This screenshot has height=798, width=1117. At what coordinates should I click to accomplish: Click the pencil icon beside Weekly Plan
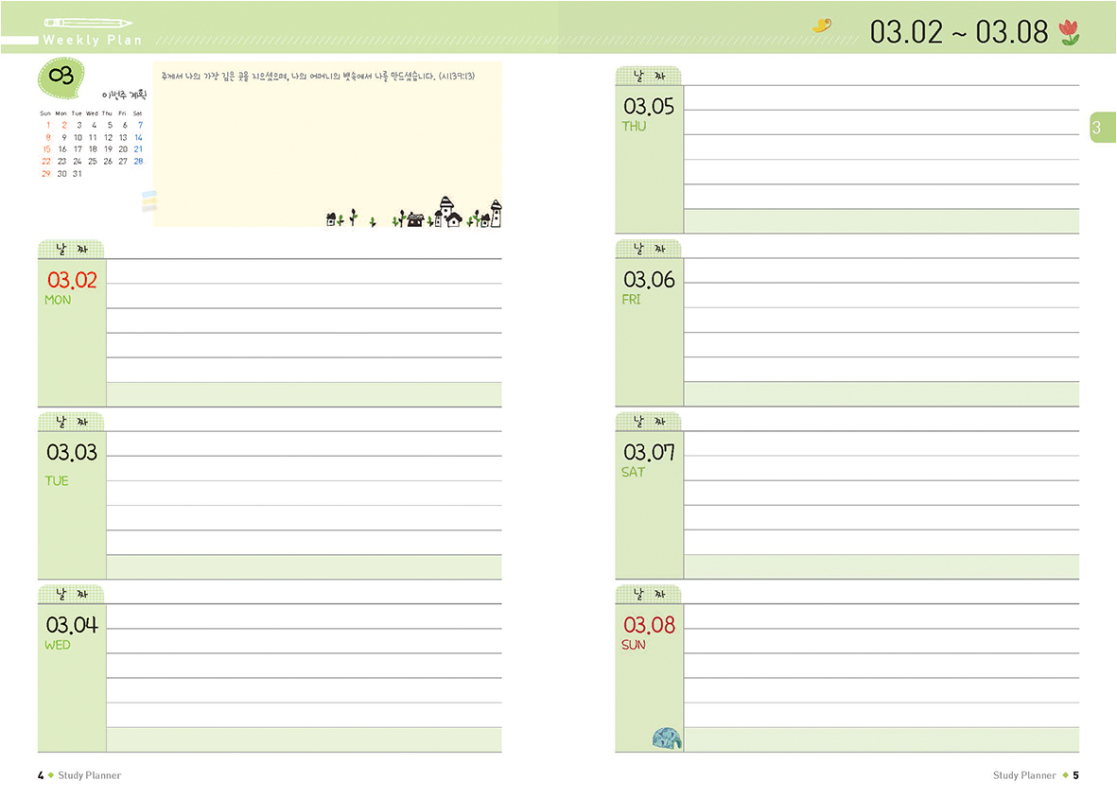[x=88, y=22]
